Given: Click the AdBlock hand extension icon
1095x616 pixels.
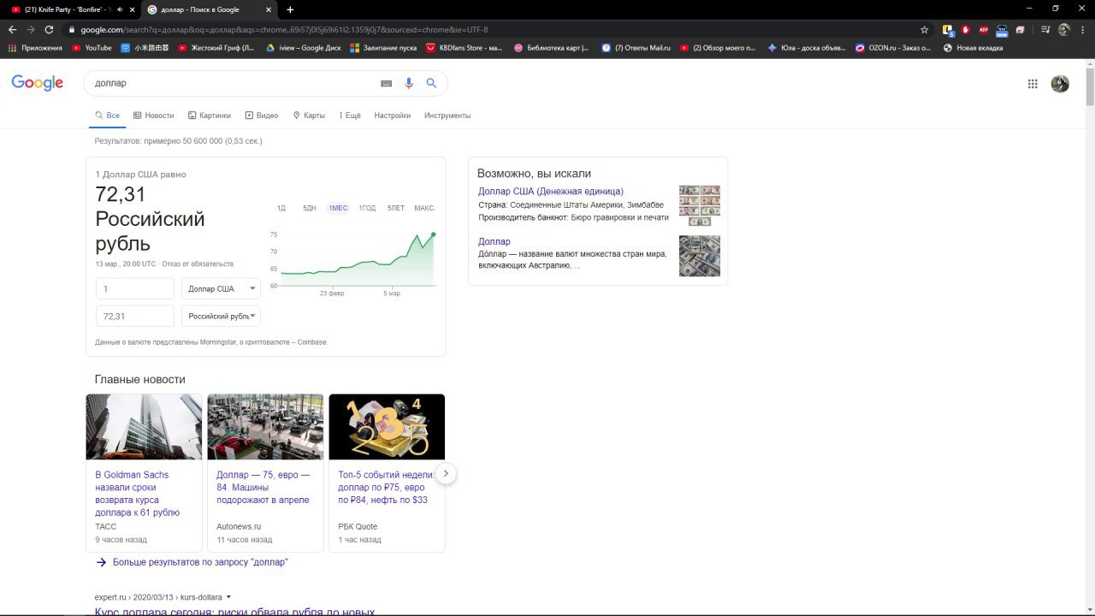Looking at the screenshot, I should click(966, 29).
